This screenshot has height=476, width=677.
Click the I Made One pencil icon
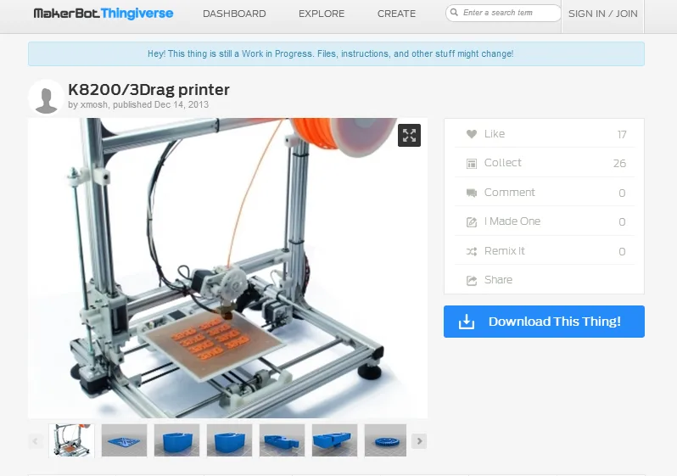(472, 222)
